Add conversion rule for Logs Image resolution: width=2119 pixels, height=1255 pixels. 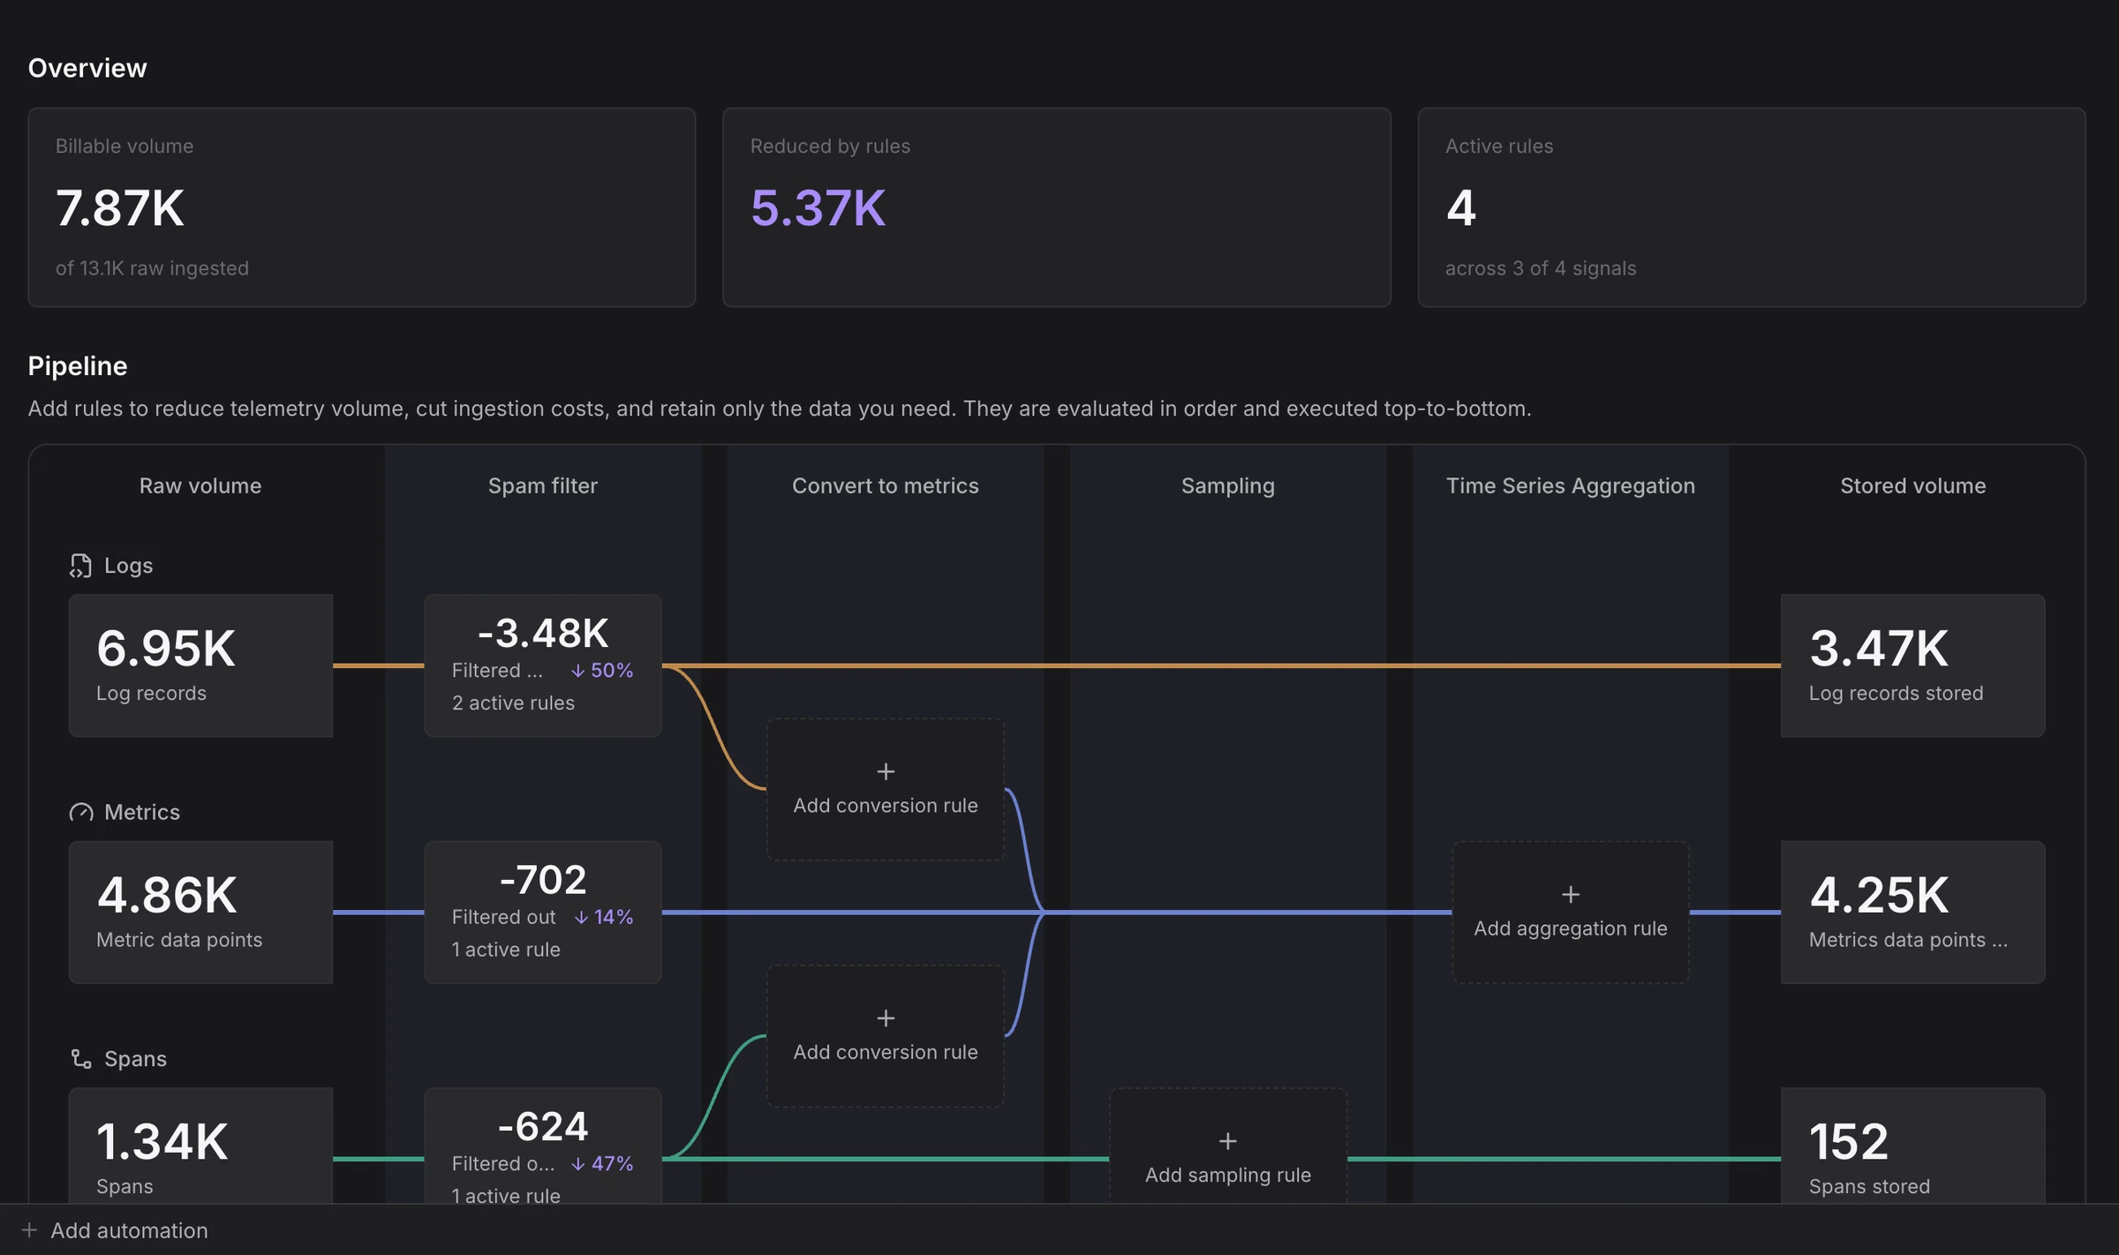tap(886, 789)
